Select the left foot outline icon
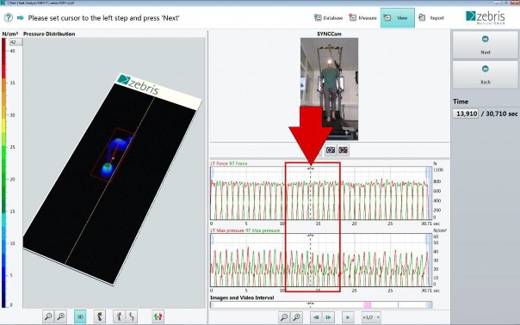Viewport: 520px width, 325px height. (x=119, y=316)
